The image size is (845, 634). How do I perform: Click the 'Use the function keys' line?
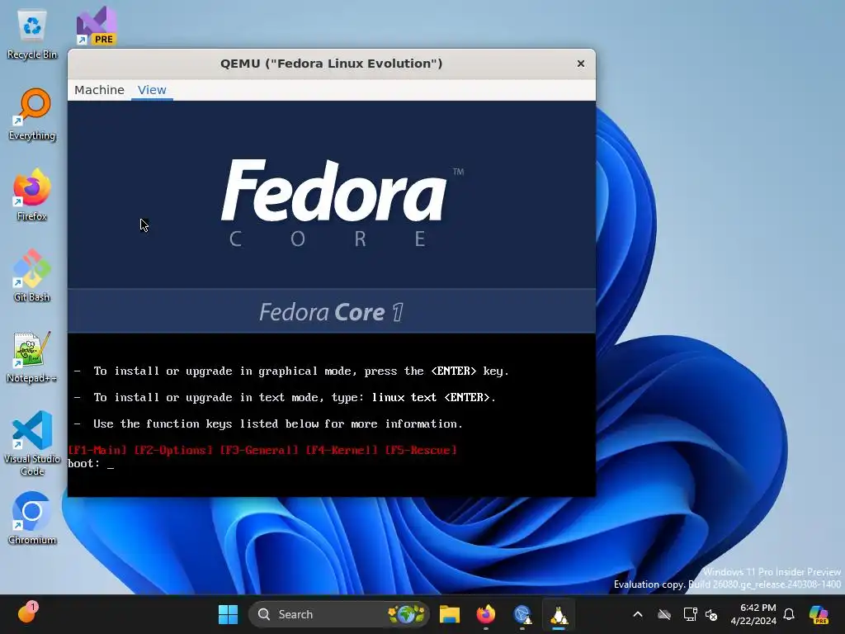(x=268, y=423)
